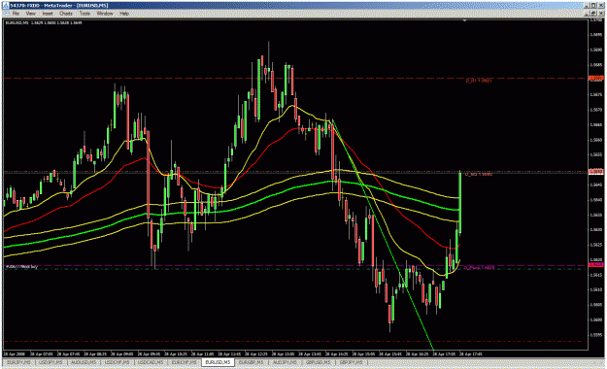Open the Window menu
This screenshot has height=369, width=607.
click(105, 14)
